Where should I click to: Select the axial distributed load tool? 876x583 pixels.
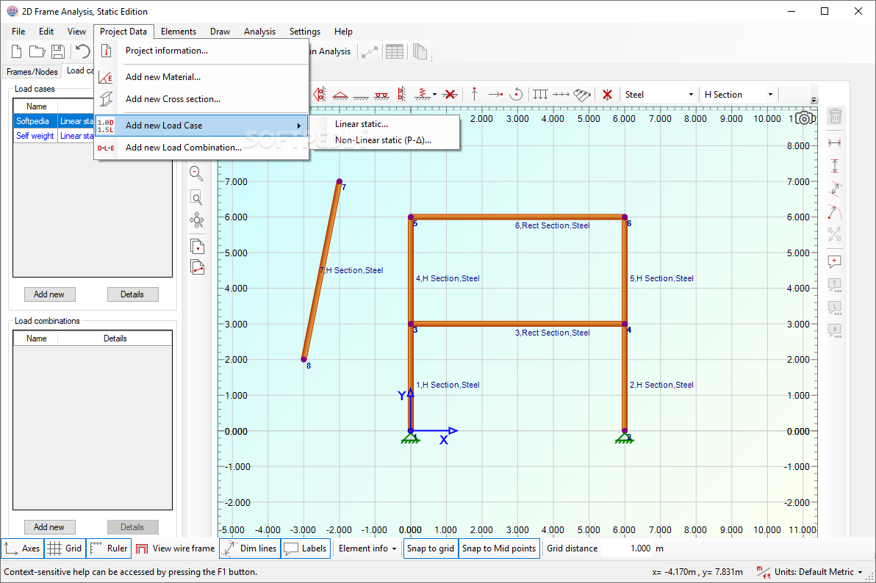pos(561,95)
